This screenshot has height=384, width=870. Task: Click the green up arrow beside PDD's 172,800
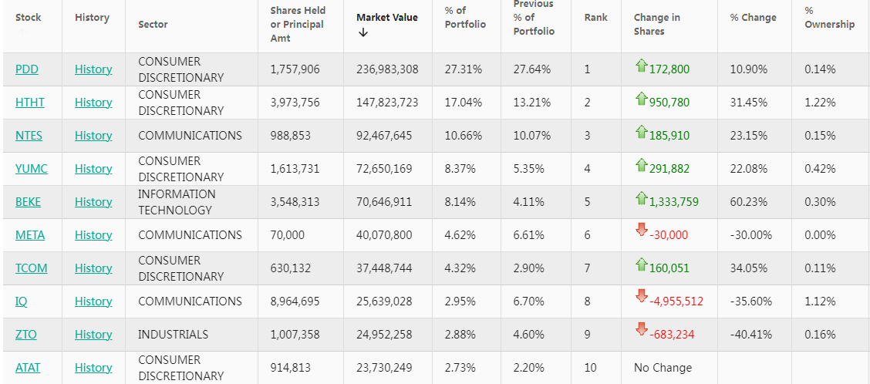(641, 67)
